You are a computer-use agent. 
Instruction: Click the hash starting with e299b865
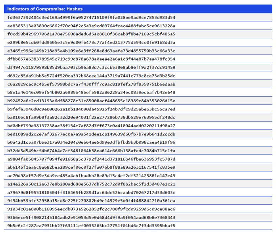point(91,42)
